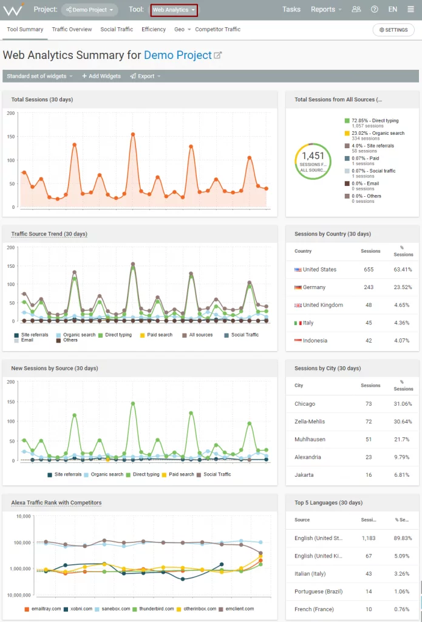Open the Demo Project selector dropdown
This screenshot has width=422, height=622.
pyautogui.click(x=90, y=10)
